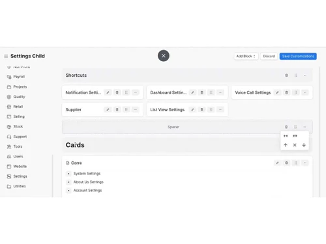Click the Shortcuts header text
The image size is (326, 244).
[x=76, y=75]
